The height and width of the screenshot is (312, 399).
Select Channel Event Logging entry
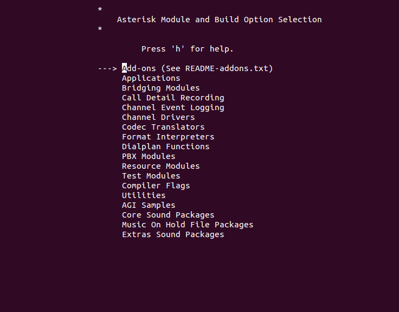(173, 107)
